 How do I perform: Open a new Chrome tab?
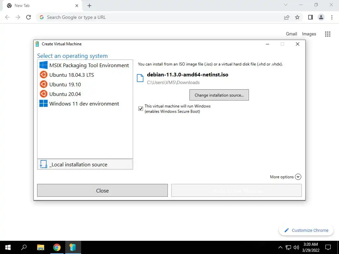tap(89, 6)
